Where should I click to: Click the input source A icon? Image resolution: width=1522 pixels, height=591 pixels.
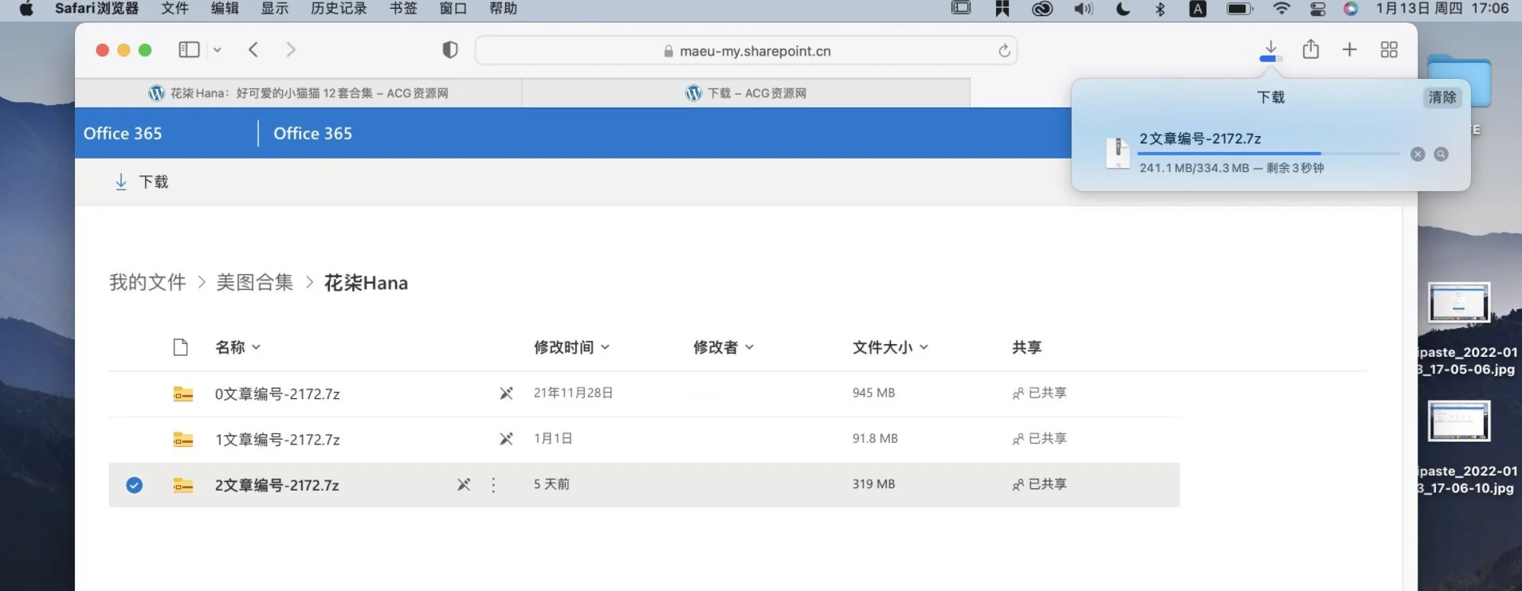click(1198, 9)
